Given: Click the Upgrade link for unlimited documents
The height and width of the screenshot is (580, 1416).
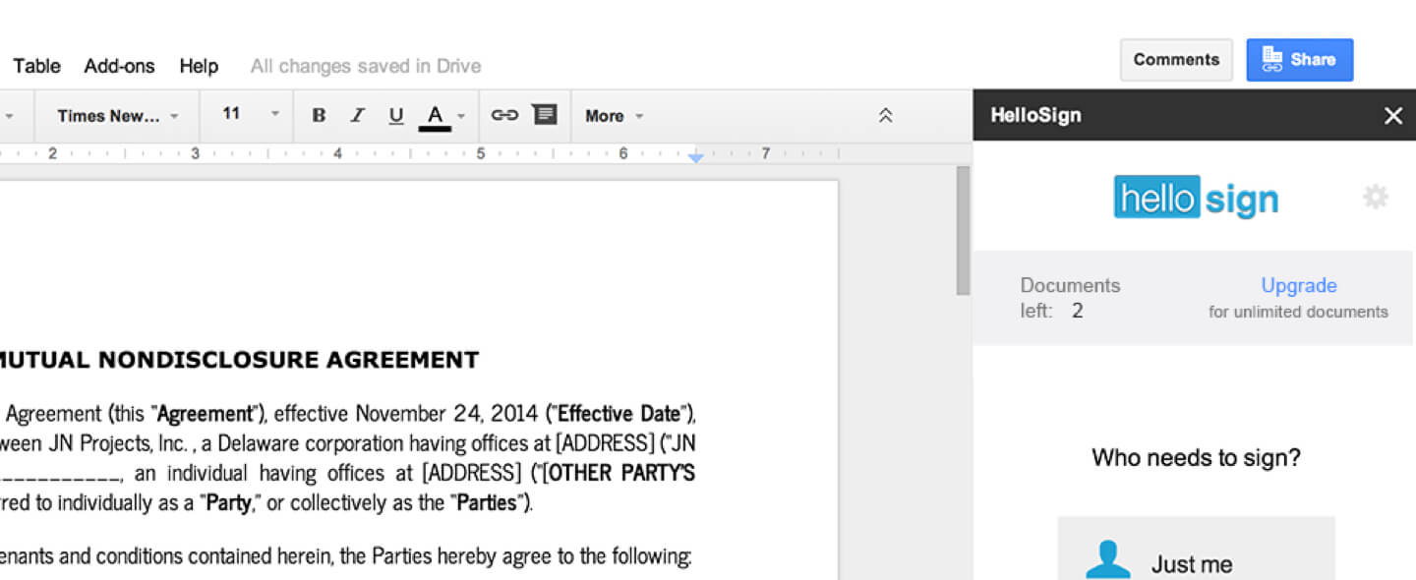Looking at the screenshot, I should click(x=1299, y=285).
